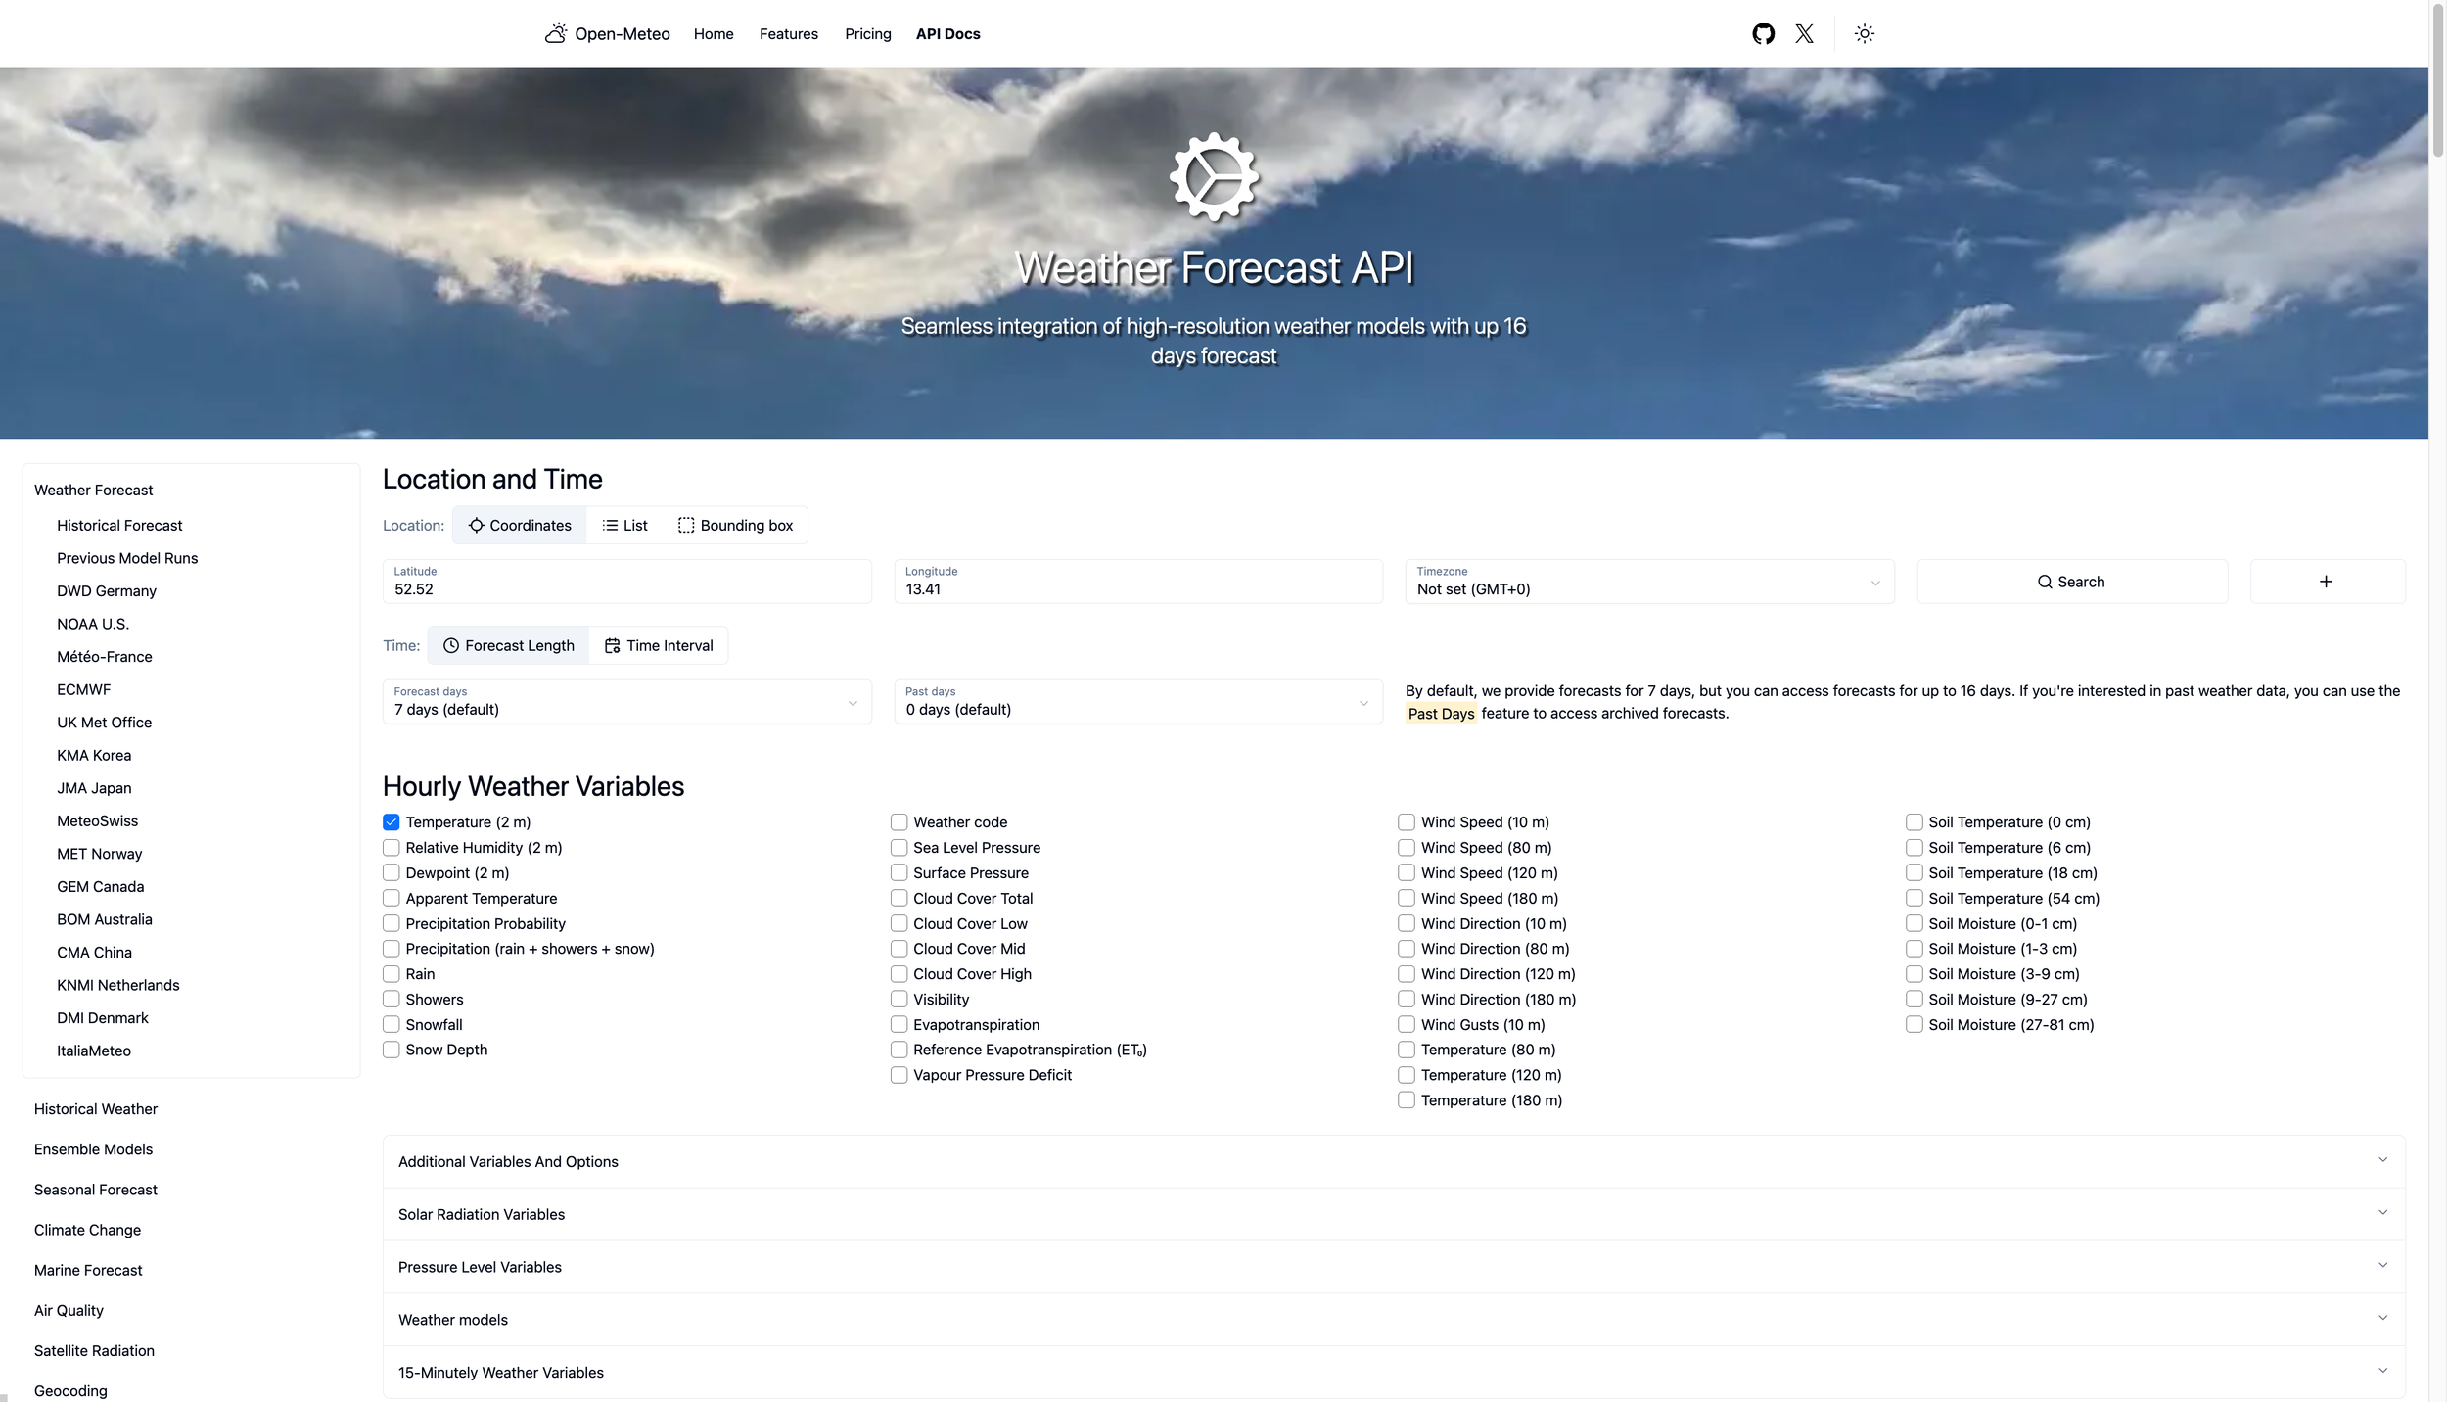Click the page vertical scrollbar
This screenshot has width=2447, height=1402.
(x=2437, y=78)
